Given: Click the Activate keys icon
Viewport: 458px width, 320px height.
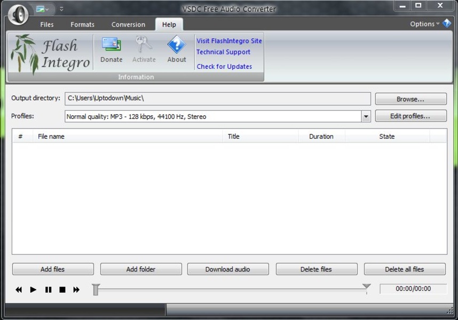Looking at the screenshot, I should 144,44.
